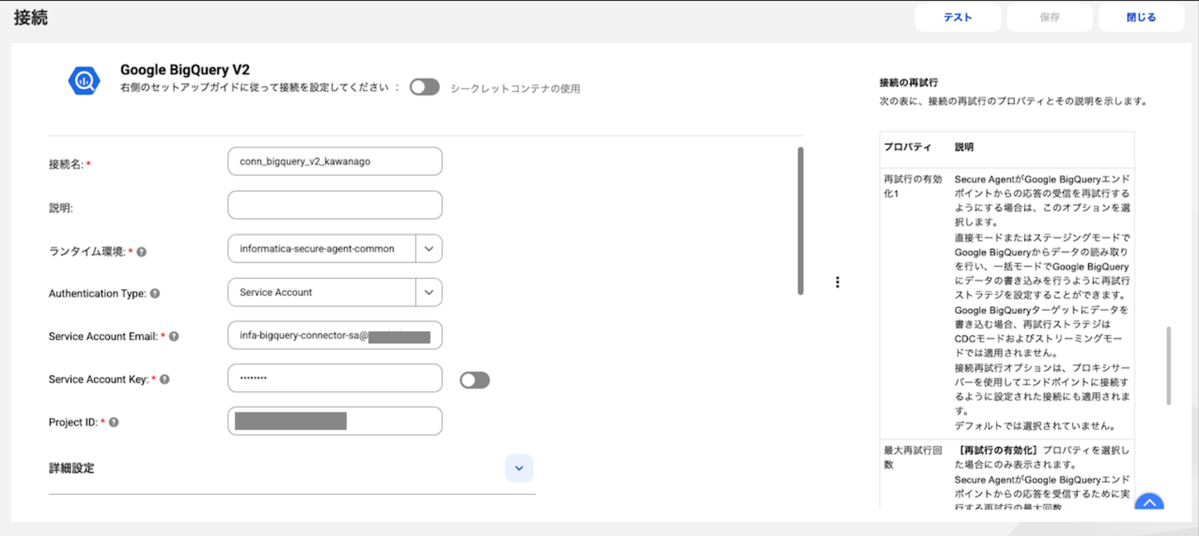
Task: Click the 閉じる button
Action: [x=1141, y=17]
